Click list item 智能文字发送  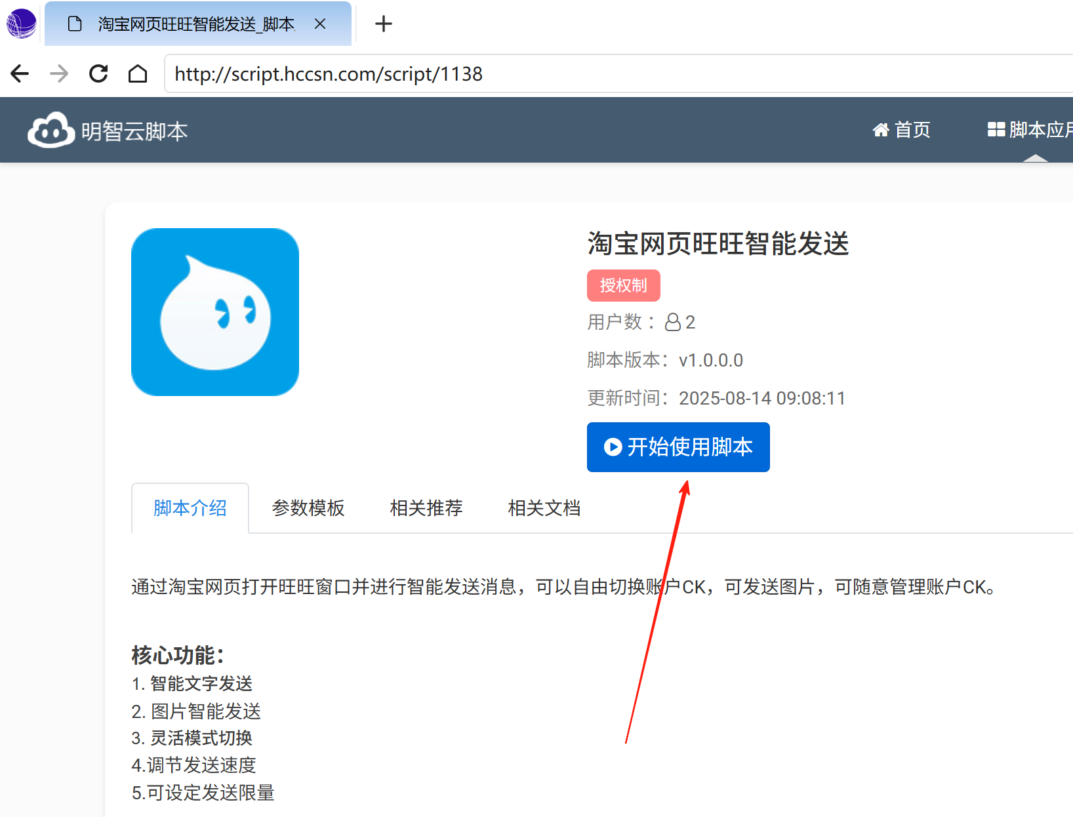point(201,684)
